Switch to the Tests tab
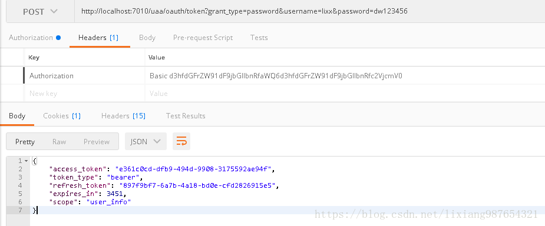Image resolution: width=545 pixels, height=226 pixels. pyautogui.click(x=259, y=38)
